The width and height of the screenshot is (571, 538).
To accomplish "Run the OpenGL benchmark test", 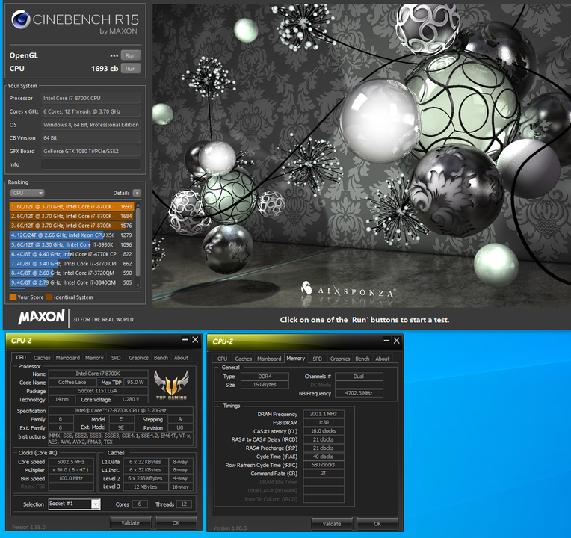I will click(x=130, y=55).
